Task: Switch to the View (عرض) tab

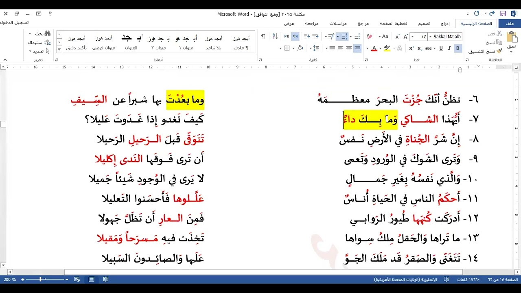Action: click(289, 24)
